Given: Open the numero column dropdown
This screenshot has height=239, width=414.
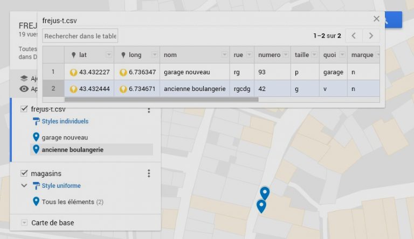Looking at the screenshot, I should point(285,54).
